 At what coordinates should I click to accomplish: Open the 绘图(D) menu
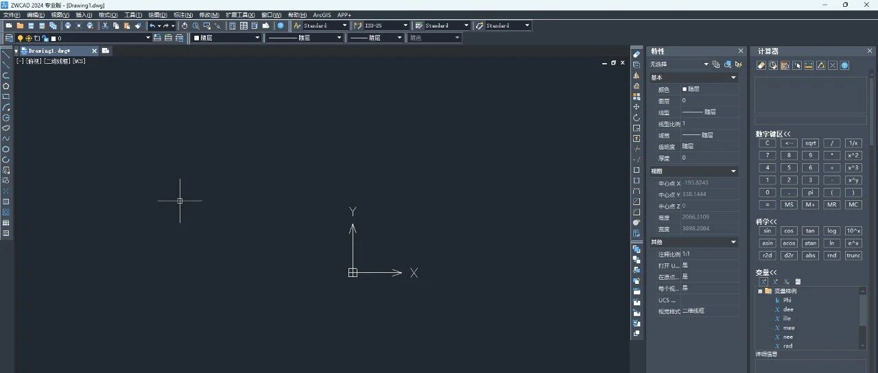coord(158,14)
